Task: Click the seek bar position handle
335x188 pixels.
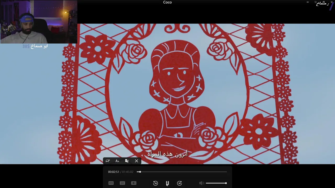Action: click(x=140, y=172)
